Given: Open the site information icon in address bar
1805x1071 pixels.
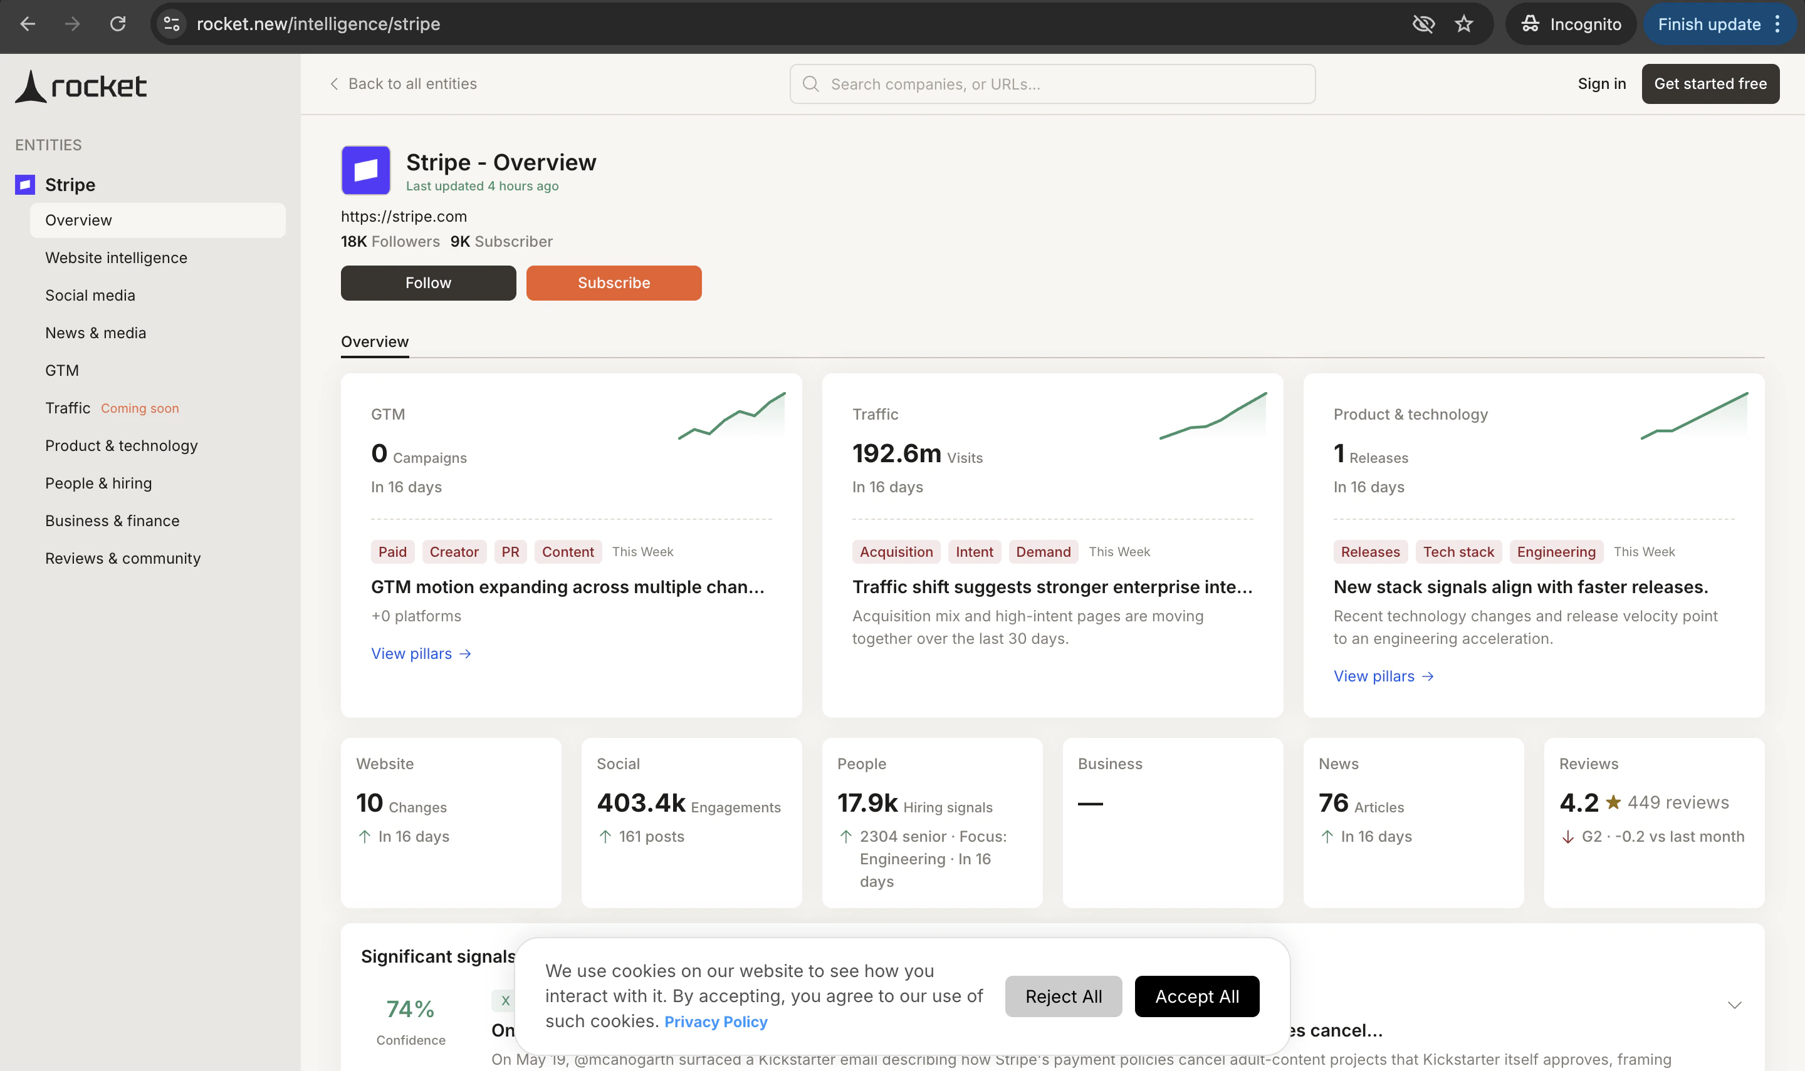Looking at the screenshot, I should [x=172, y=24].
